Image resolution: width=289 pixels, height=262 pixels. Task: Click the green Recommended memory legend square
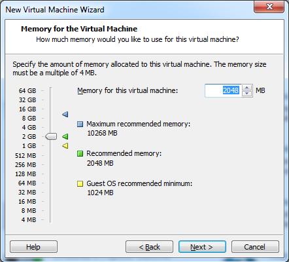[80, 154]
